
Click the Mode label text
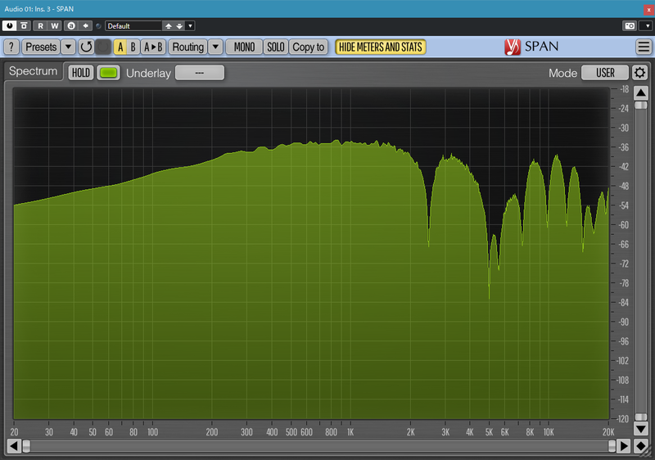(562, 73)
